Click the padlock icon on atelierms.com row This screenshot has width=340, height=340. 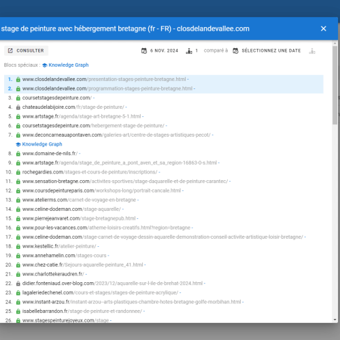18,201
